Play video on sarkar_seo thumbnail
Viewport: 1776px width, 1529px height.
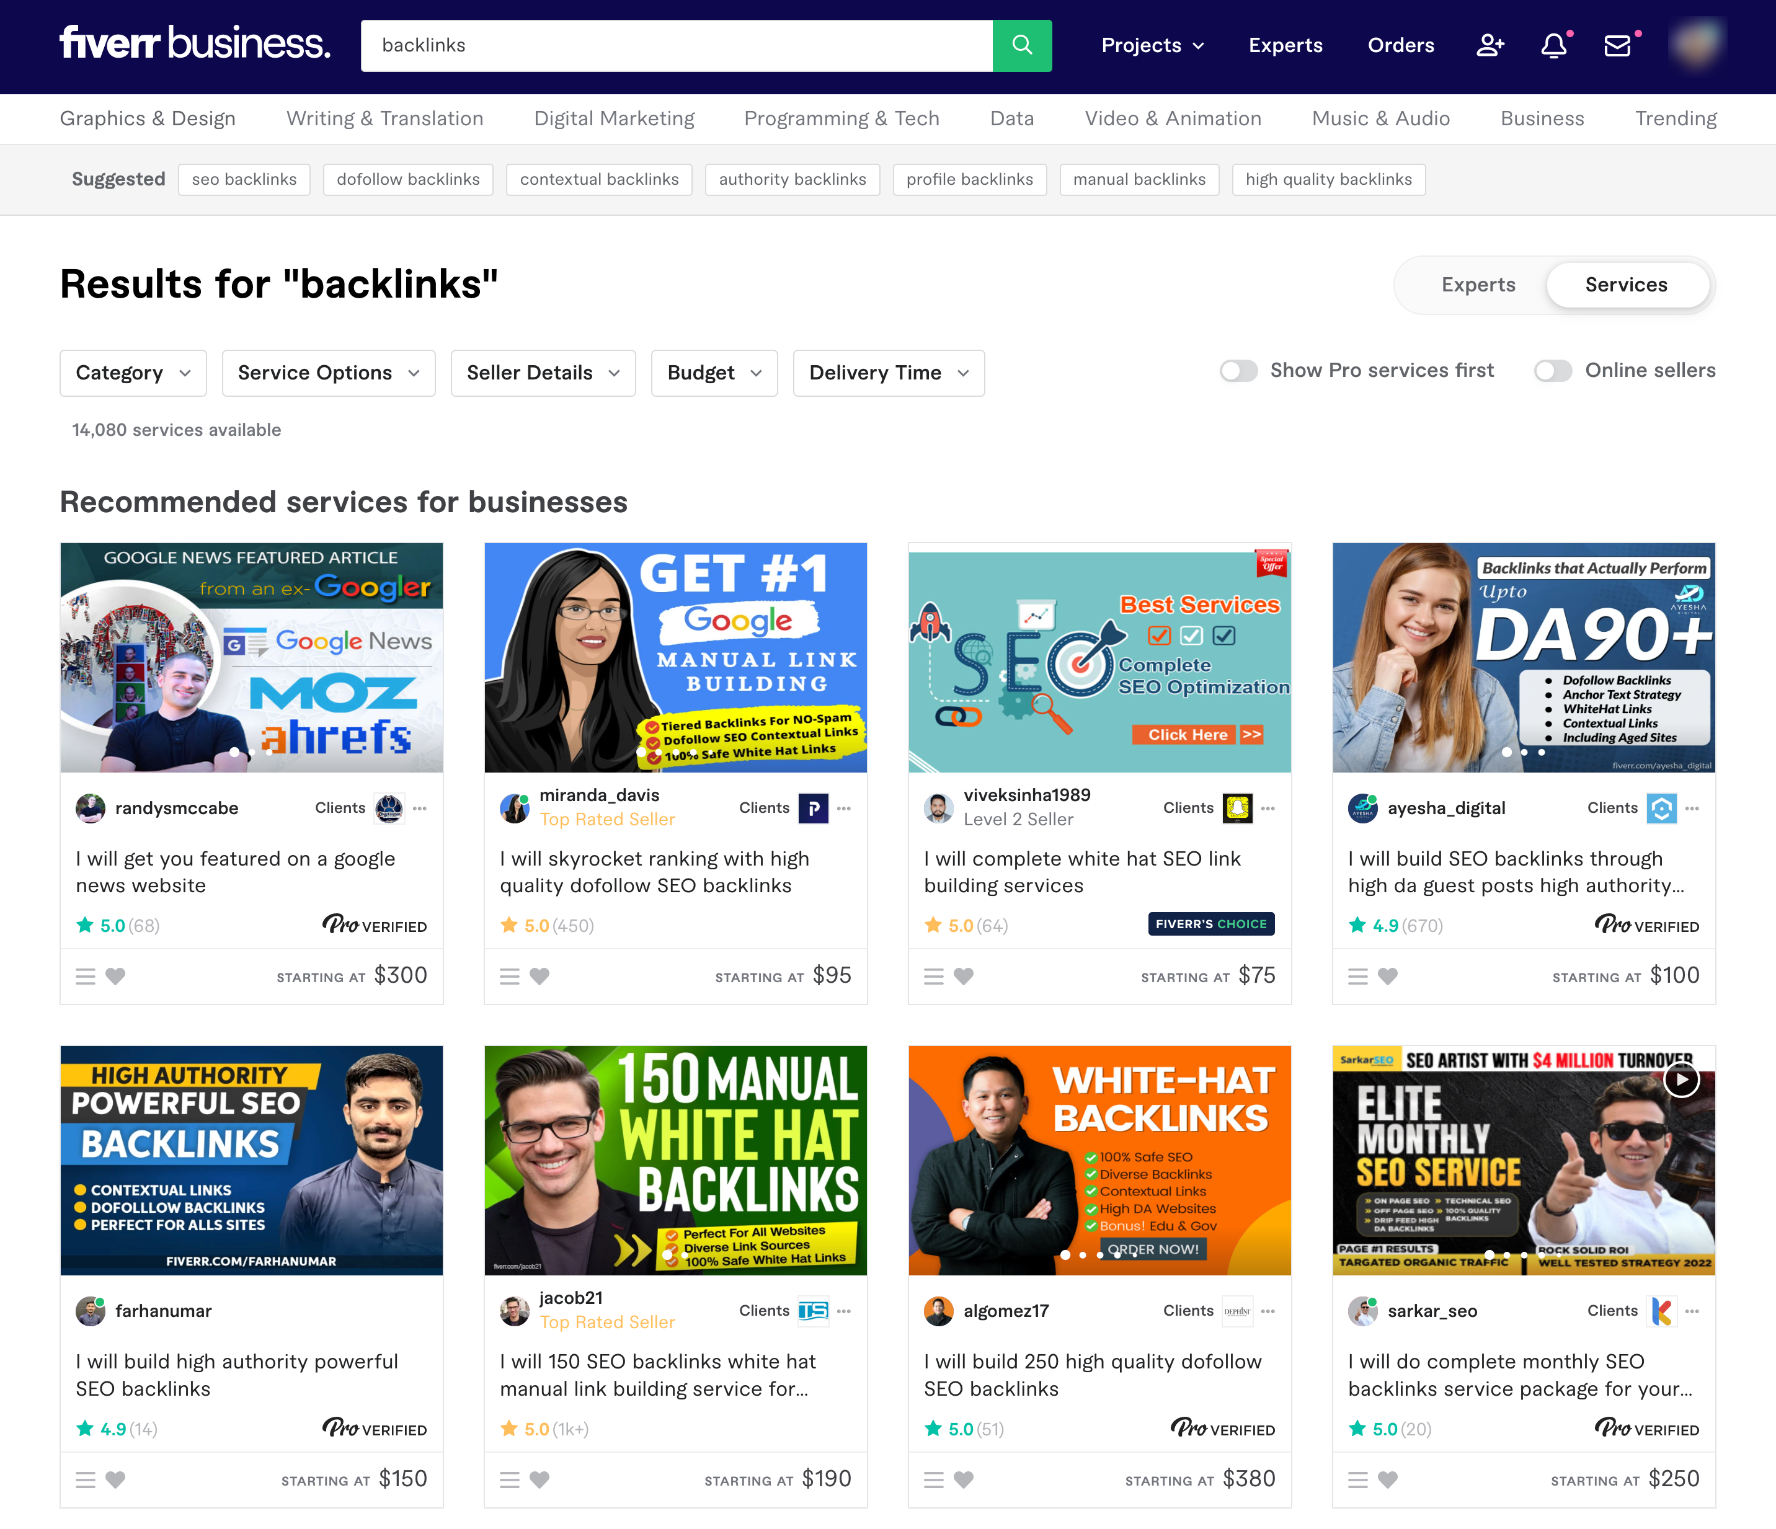click(x=1681, y=1080)
